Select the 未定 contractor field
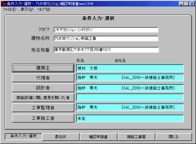 [130, 119]
